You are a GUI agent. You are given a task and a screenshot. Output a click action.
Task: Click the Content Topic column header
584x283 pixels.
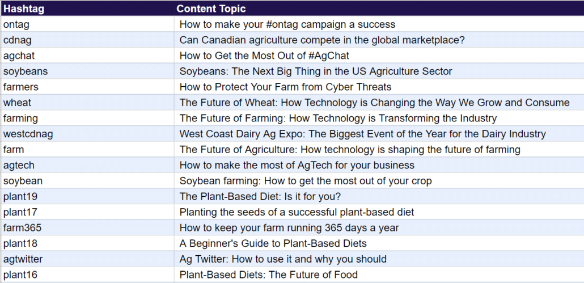(x=379, y=9)
